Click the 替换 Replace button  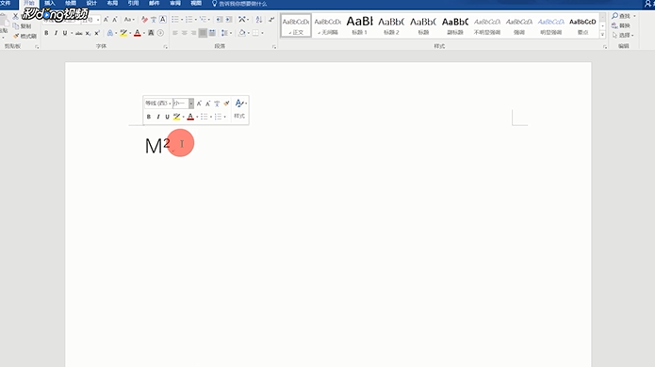pos(622,25)
